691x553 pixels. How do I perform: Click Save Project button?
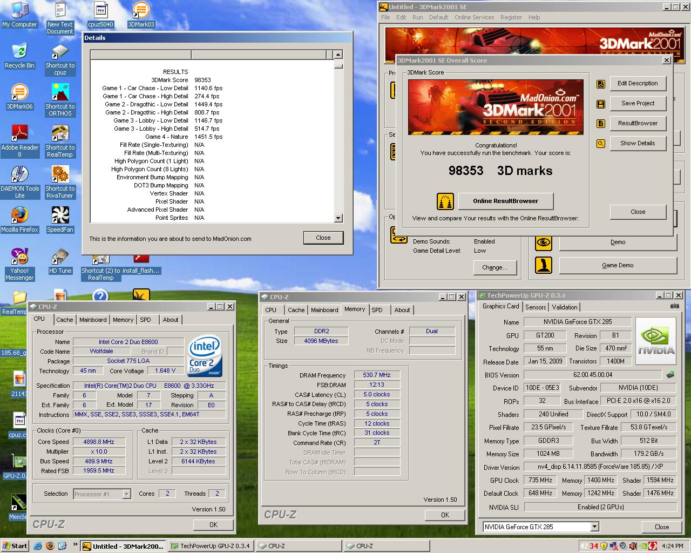click(638, 104)
